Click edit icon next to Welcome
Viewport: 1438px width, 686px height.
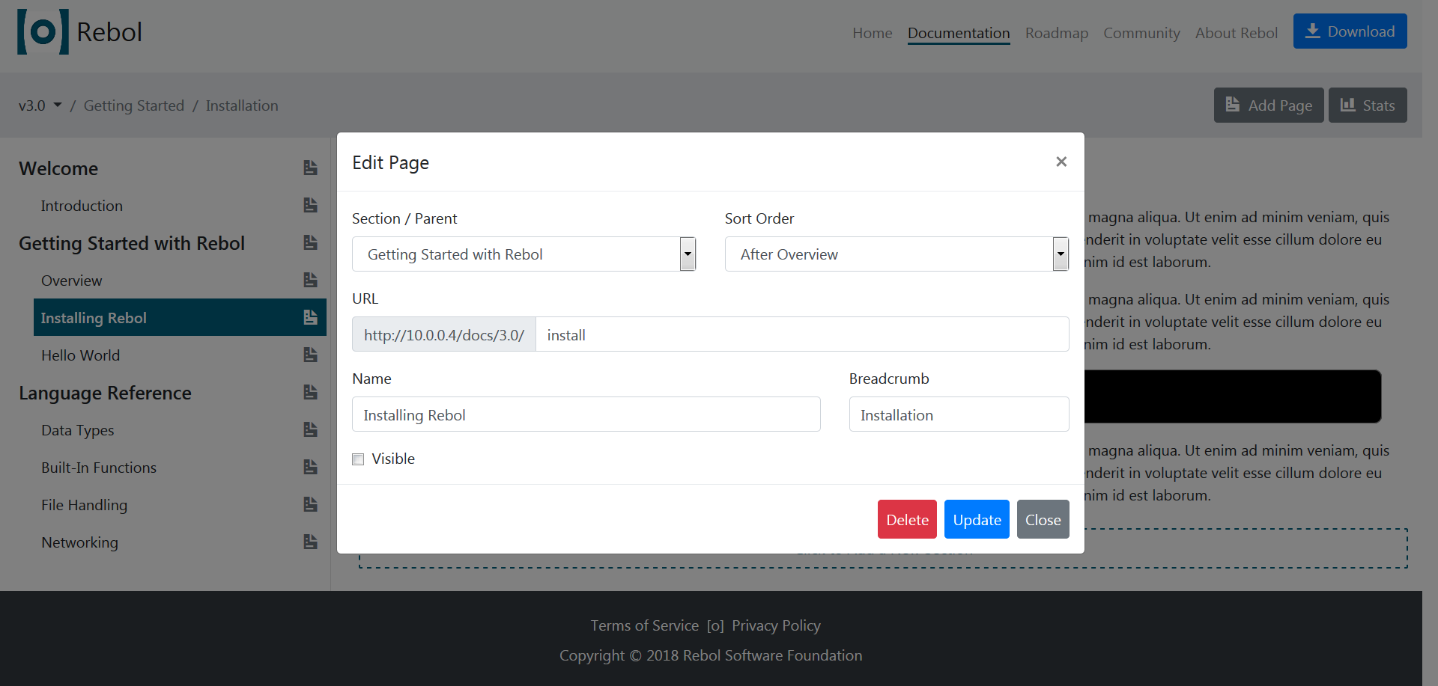pyautogui.click(x=310, y=168)
